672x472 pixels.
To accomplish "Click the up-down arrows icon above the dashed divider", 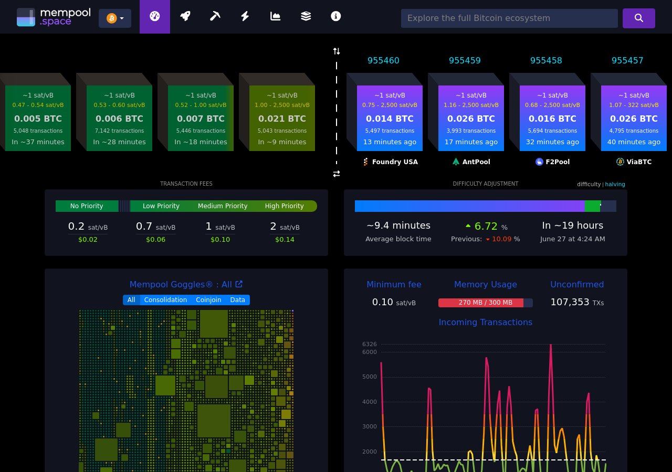I will pos(337,51).
